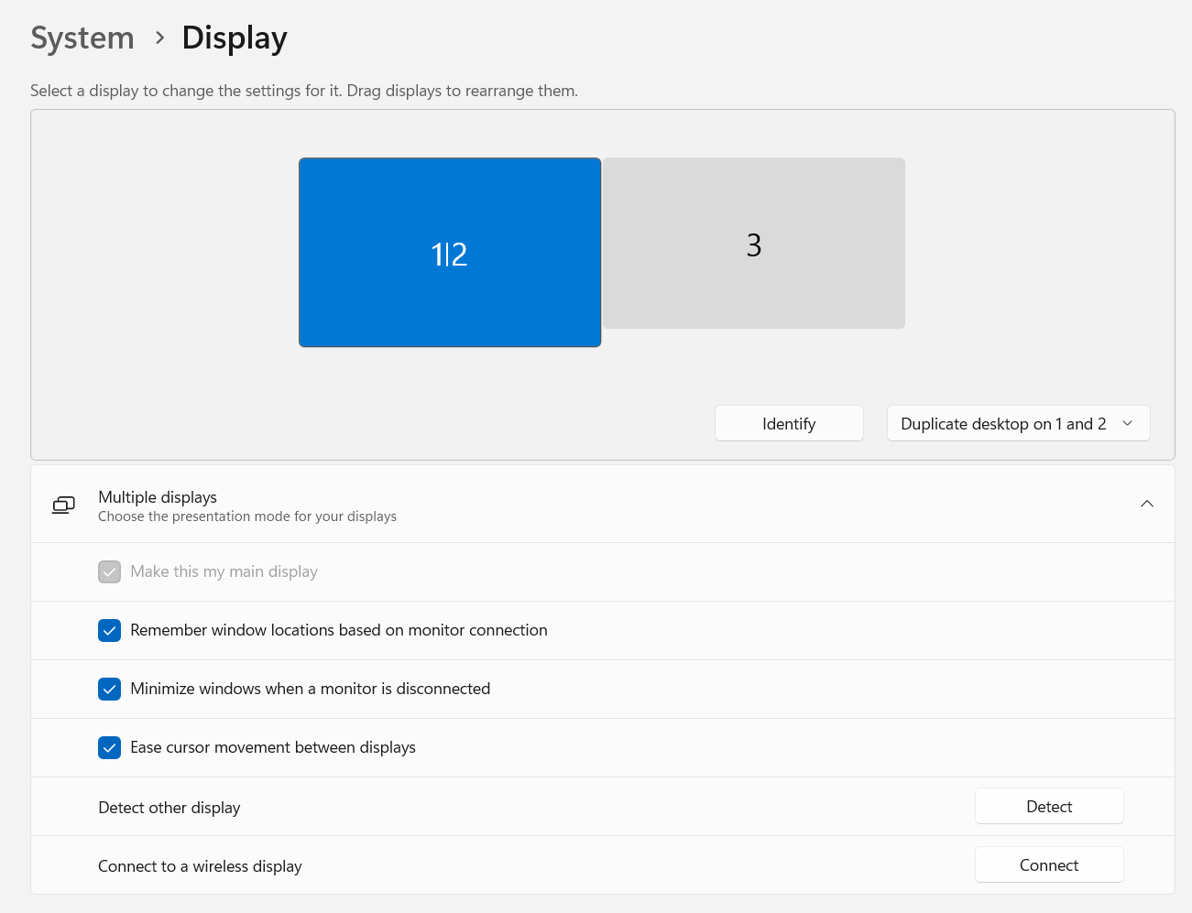Open the Duplicate desktop on 1 and 2 dropdown
This screenshot has width=1192, height=913.
(x=1017, y=423)
